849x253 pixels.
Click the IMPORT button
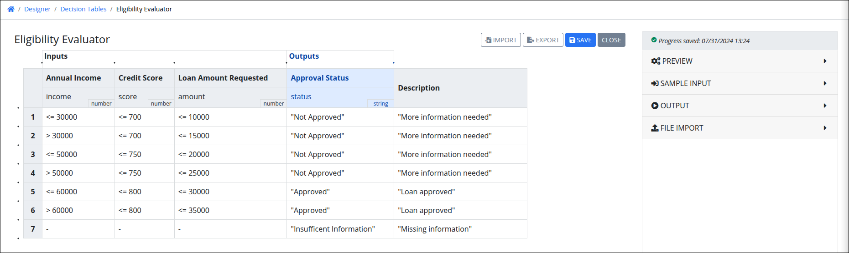tap(500, 40)
